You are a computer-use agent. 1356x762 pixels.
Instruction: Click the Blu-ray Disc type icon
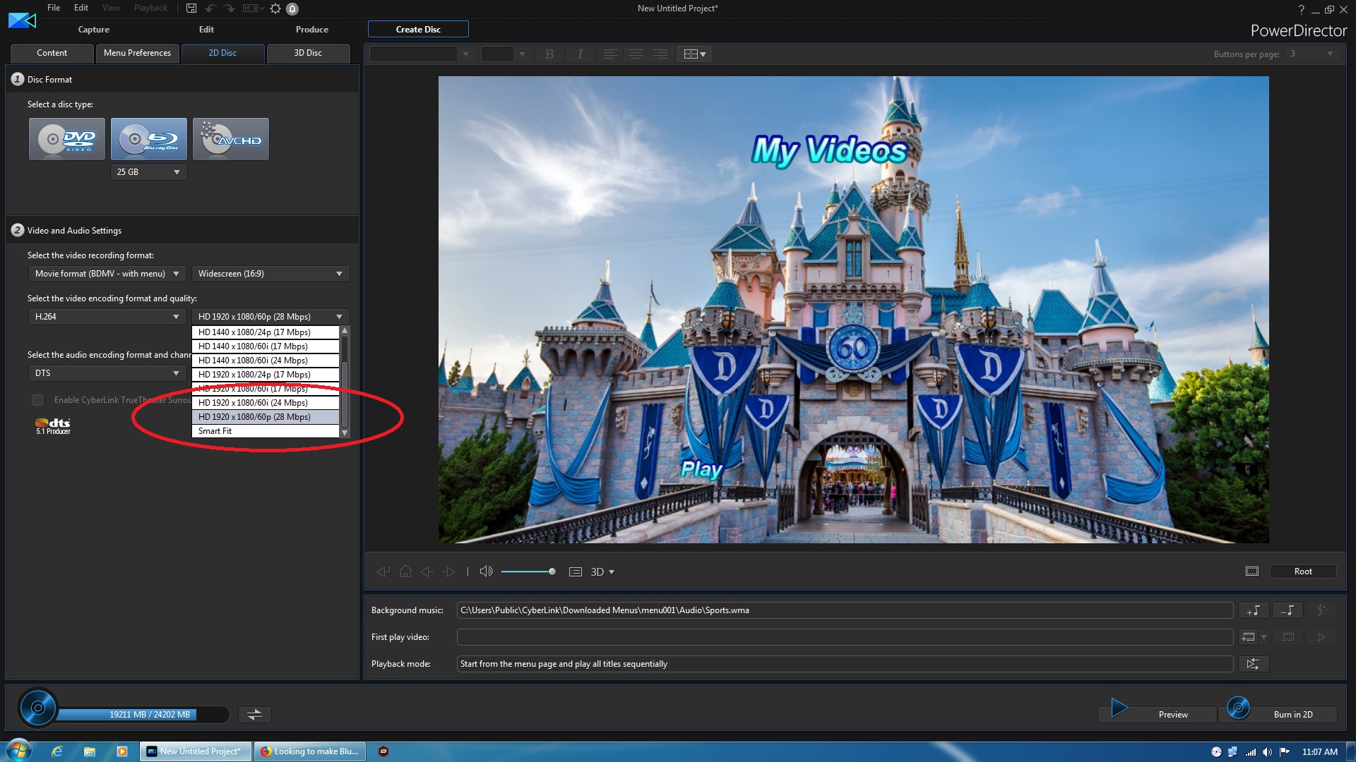pyautogui.click(x=149, y=139)
